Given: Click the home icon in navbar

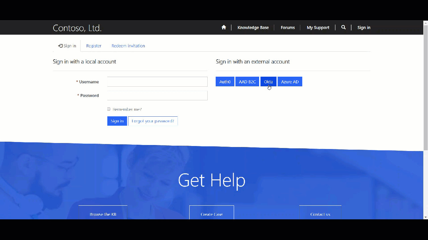Looking at the screenshot, I should point(224,27).
